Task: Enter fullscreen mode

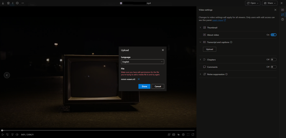Action: coord(188,135)
